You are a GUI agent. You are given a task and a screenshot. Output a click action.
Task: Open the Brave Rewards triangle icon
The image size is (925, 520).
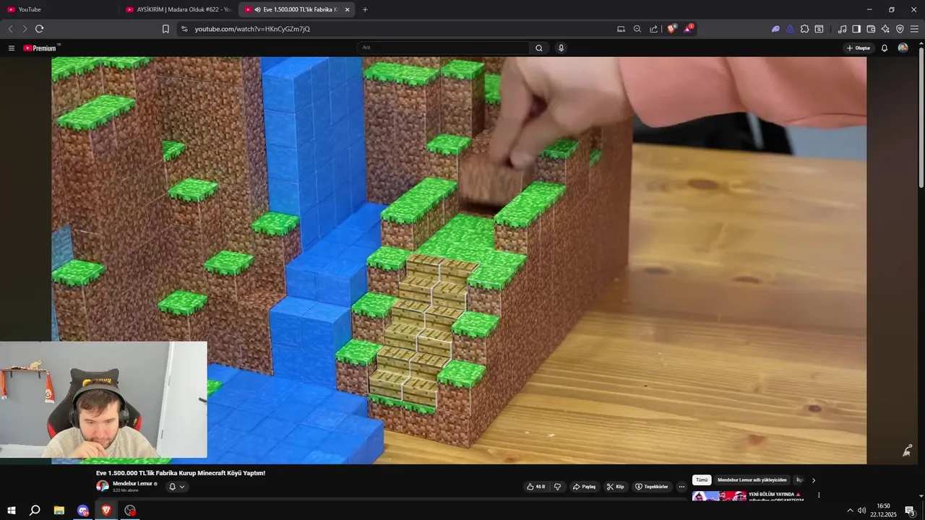tap(689, 29)
